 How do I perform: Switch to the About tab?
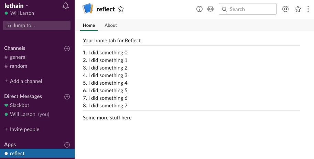[111, 25]
